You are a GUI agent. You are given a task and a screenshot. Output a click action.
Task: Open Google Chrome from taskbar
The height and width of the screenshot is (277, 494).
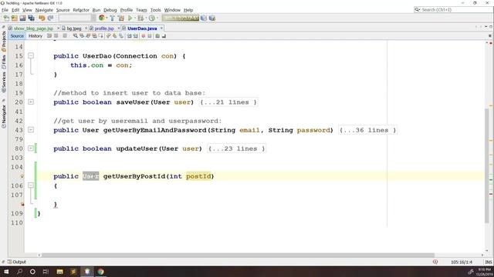point(100,272)
